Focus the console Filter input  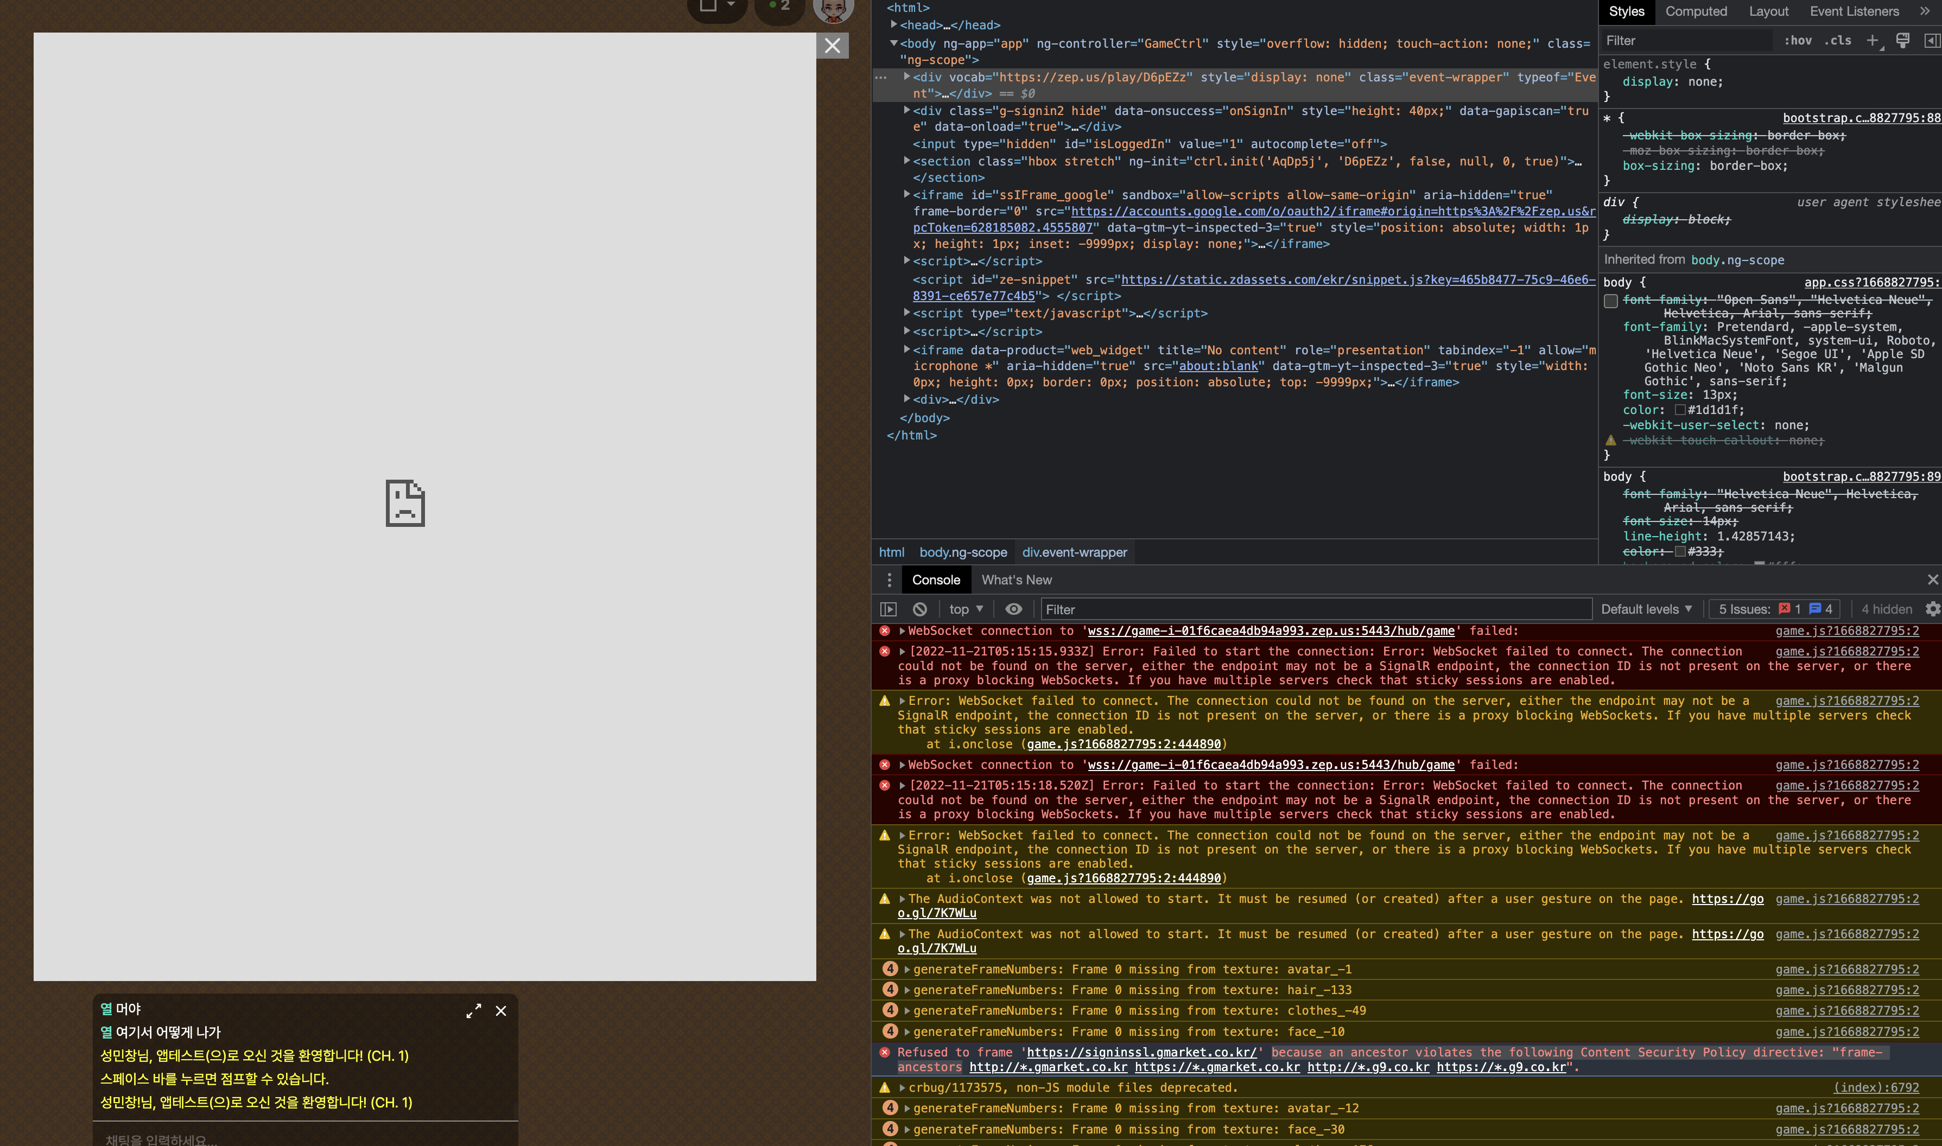pyautogui.click(x=1316, y=609)
